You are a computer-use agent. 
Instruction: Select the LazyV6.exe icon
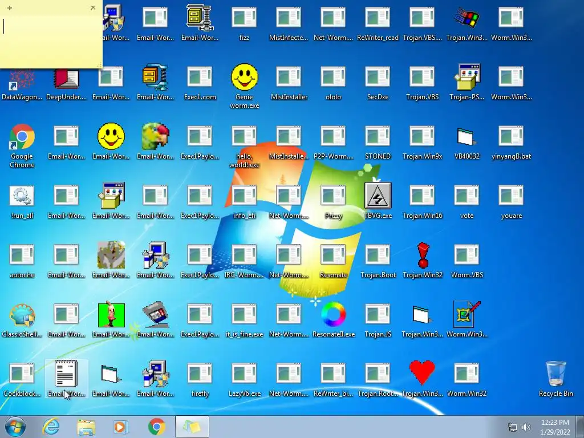click(x=244, y=373)
